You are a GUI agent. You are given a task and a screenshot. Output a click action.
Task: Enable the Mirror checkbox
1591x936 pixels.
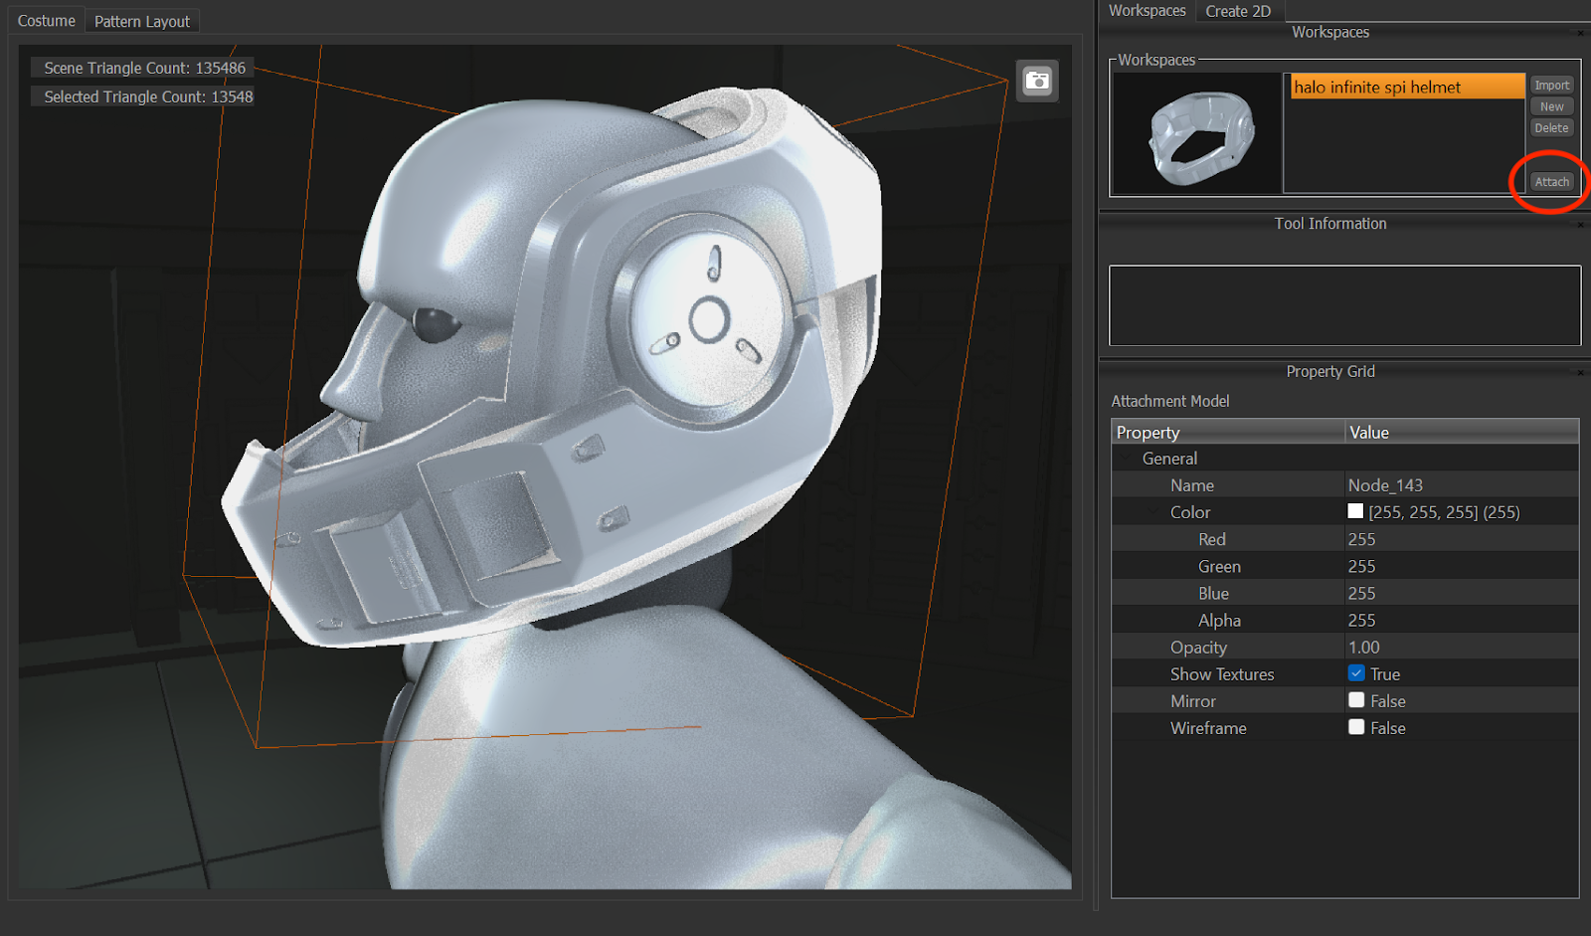[1356, 700]
